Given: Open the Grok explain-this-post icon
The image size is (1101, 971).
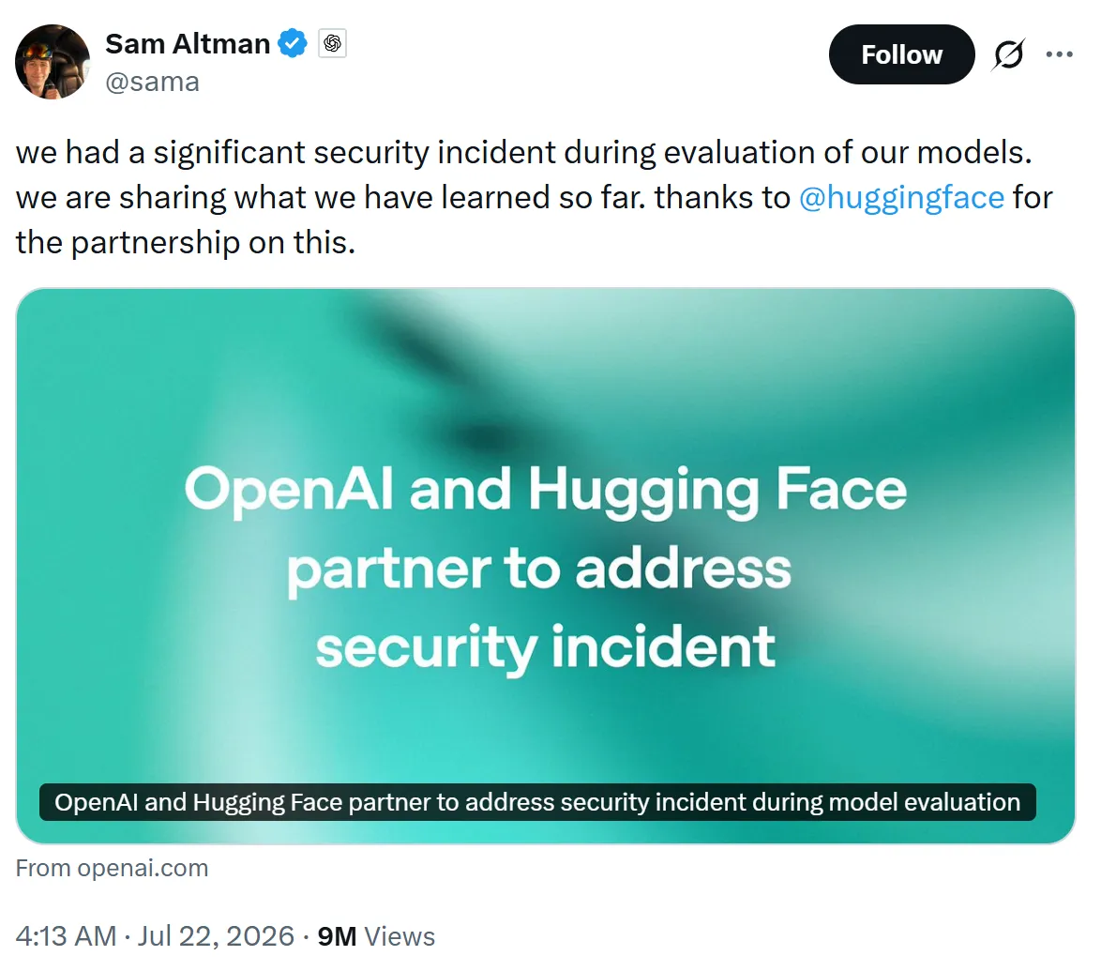Looking at the screenshot, I should coord(1009,54).
